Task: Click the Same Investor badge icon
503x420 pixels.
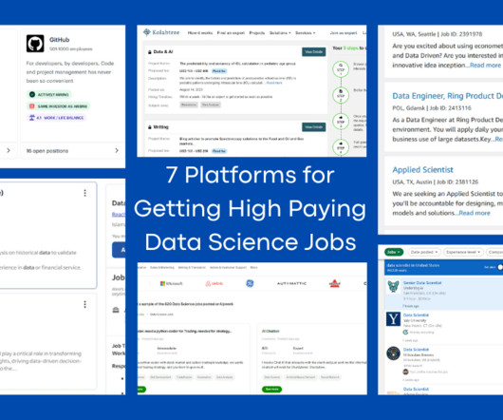Action: 32,106
